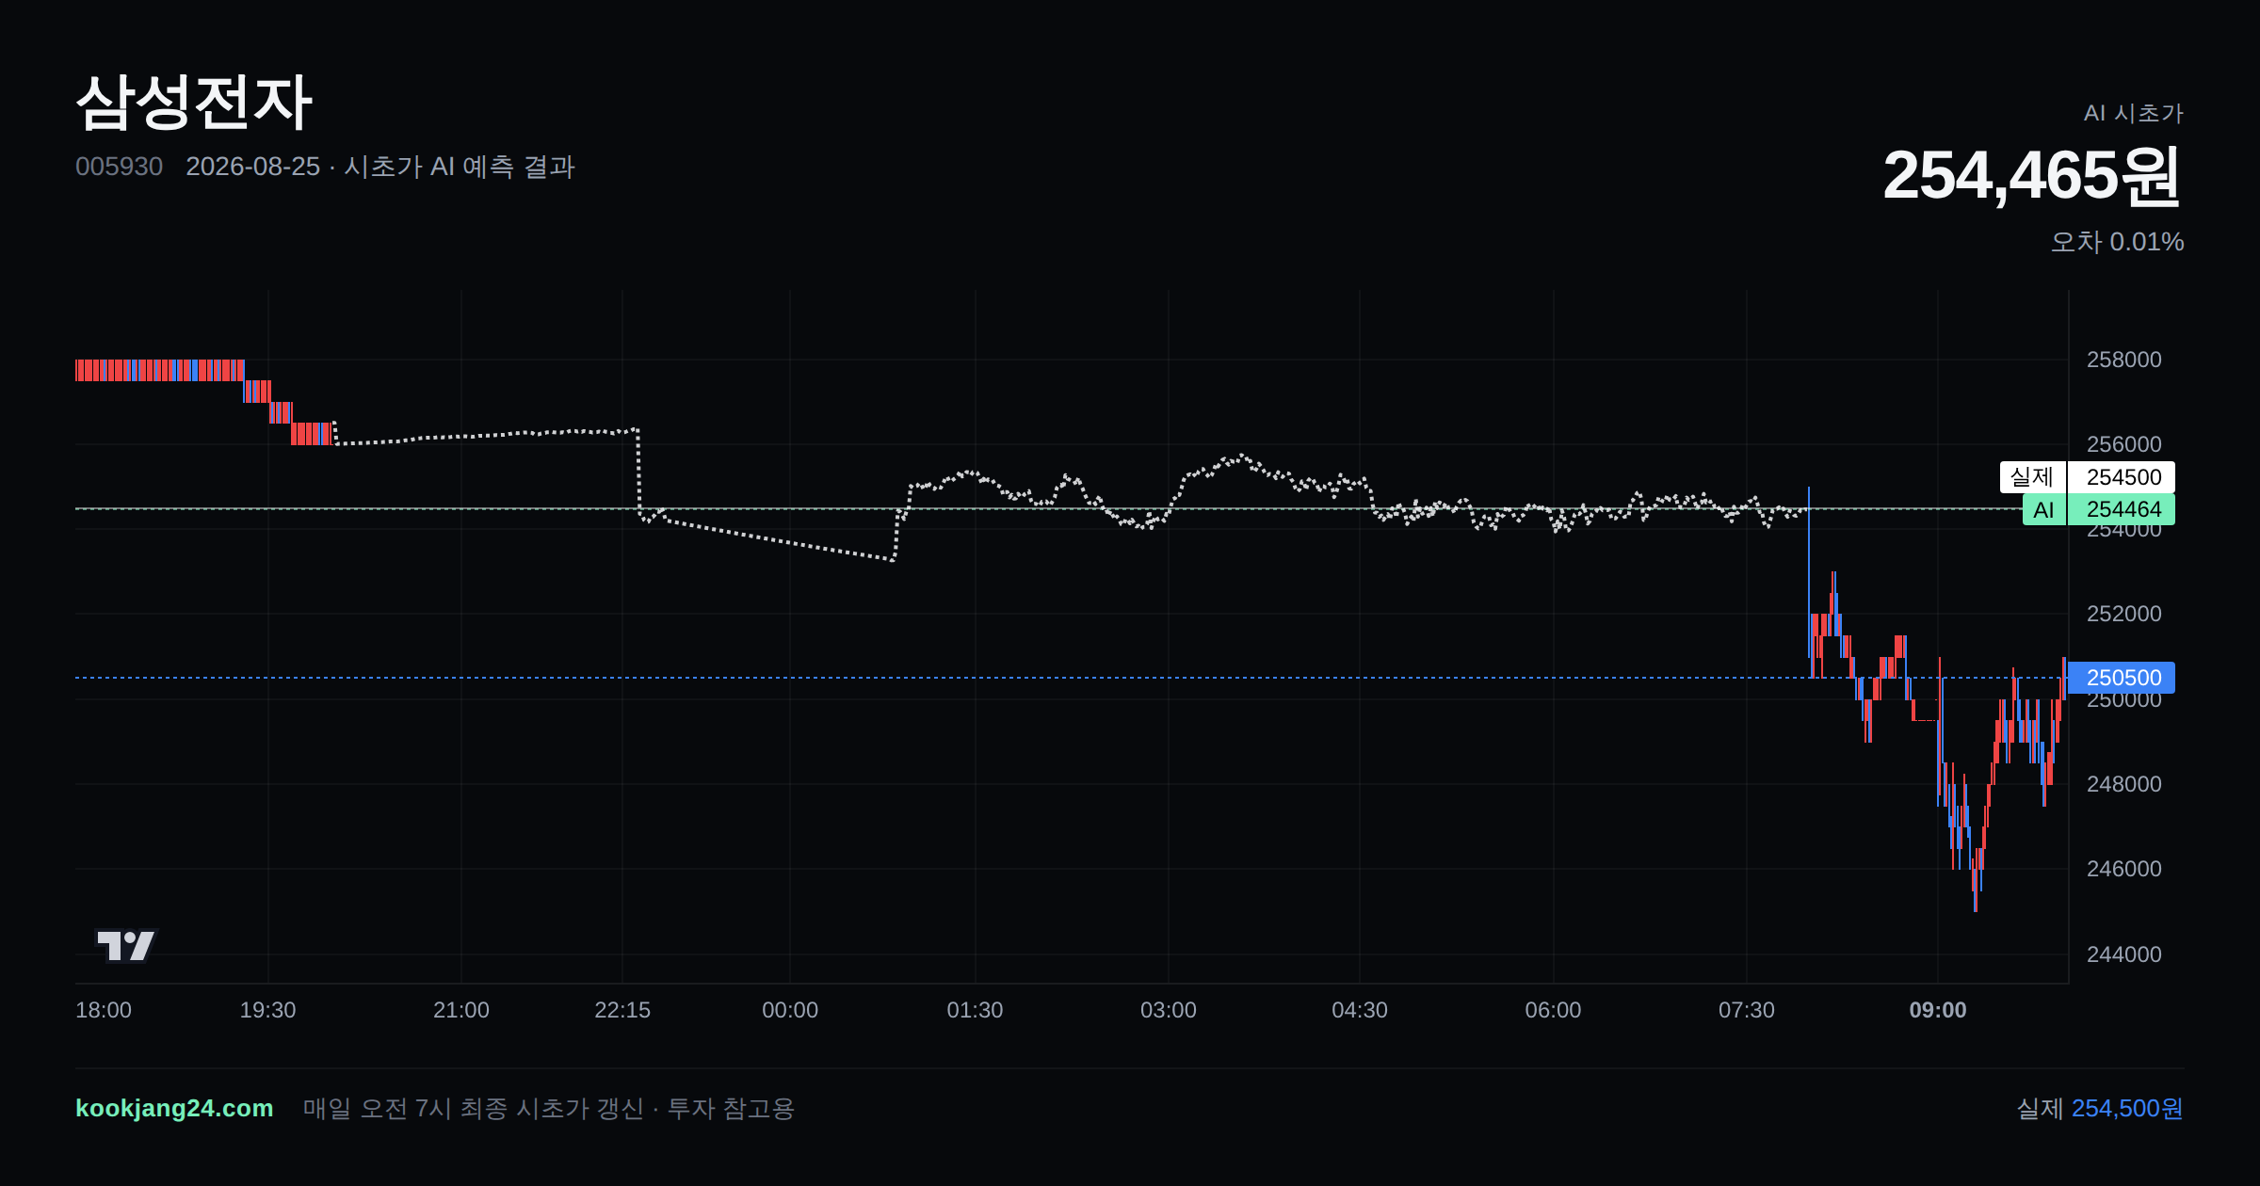
Task: Select stock code 005930
Action: pos(119,167)
